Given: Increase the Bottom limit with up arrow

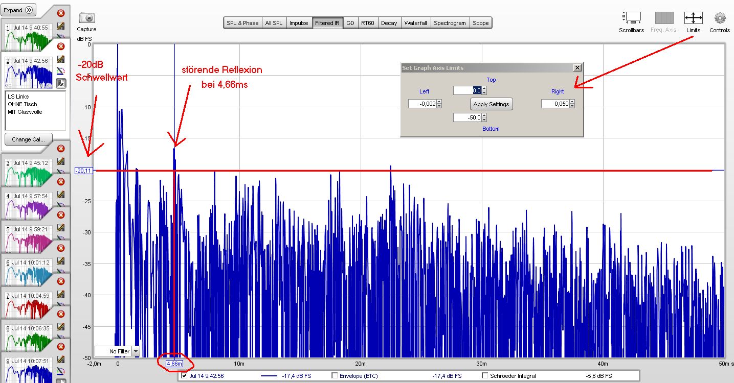Looking at the screenshot, I should [x=484, y=116].
